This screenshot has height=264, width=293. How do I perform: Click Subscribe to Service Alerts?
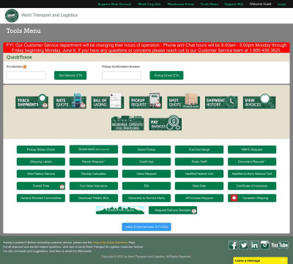pyautogui.click(x=146, y=198)
